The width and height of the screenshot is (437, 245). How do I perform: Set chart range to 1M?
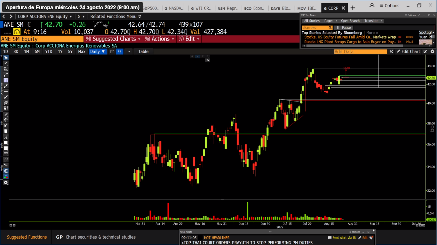[27, 51]
